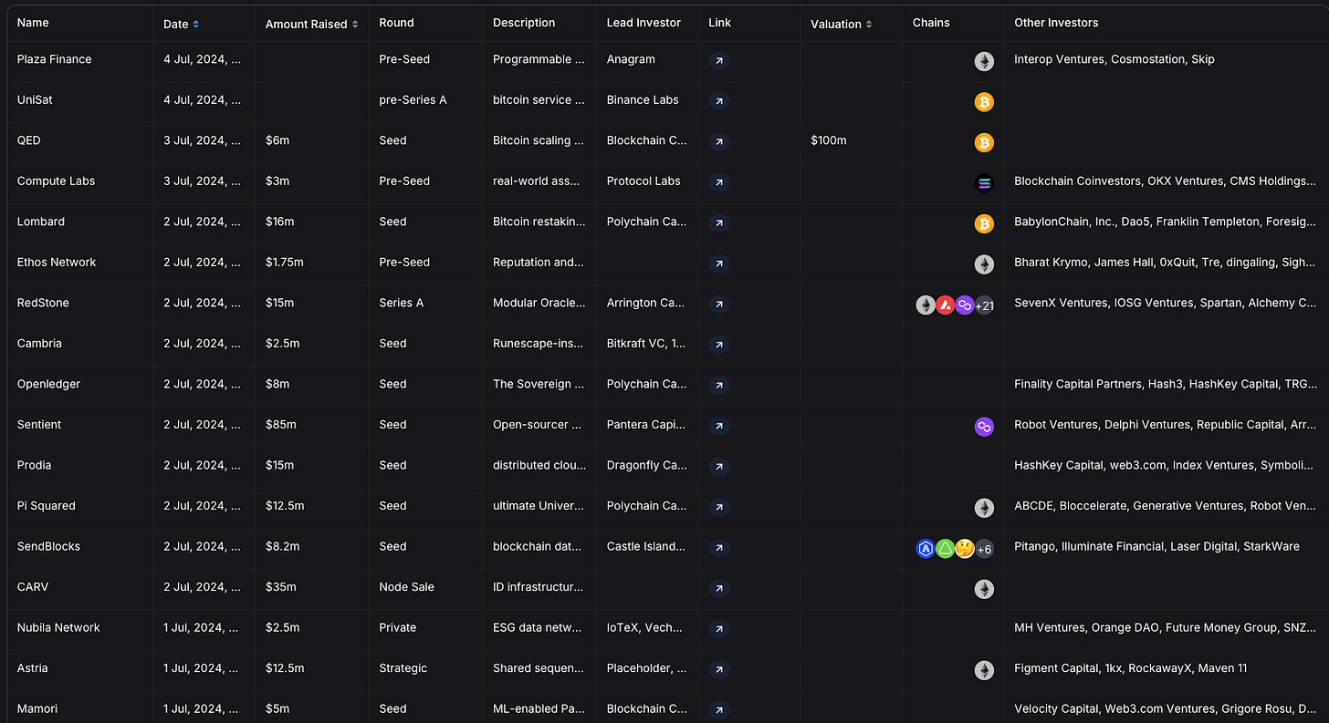This screenshot has height=723, width=1329.
Task: Click the Arbitrum chain icon for SendBlocks
Action: [926, 548]
